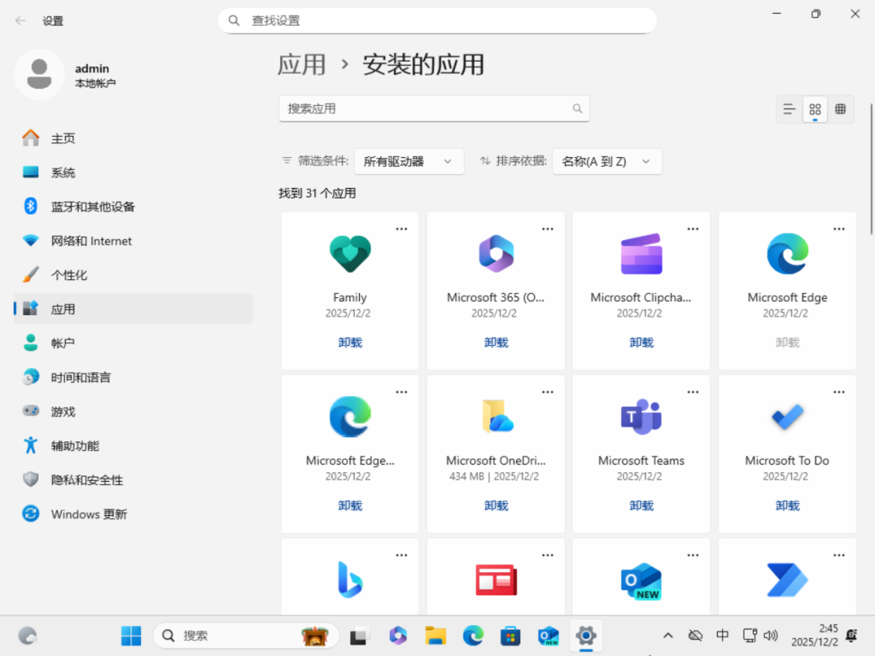875x656 pixels.
Task: Switch to tile table view icon
Action: (x=840, y=109)
